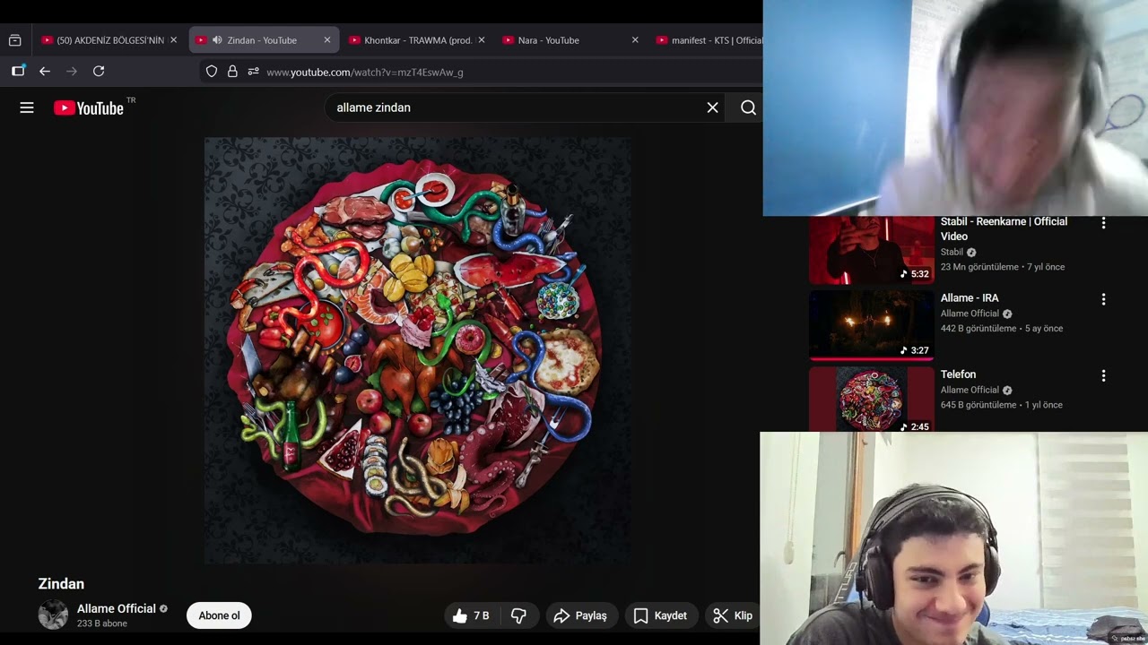The width and height of the screenshot is (1148, 645).
Task: Open the Telefon video thumbnail
Action: pos(872,400)
